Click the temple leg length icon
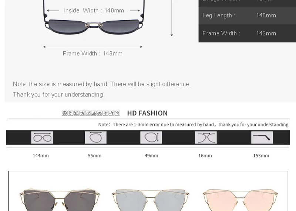This screenshot has width=296, height=211. point(262,137)
